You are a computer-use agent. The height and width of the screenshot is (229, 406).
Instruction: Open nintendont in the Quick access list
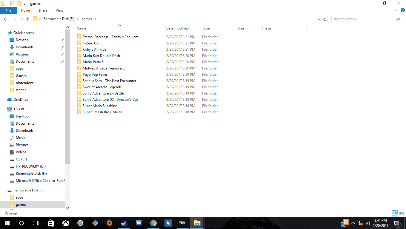pos(24,83)
